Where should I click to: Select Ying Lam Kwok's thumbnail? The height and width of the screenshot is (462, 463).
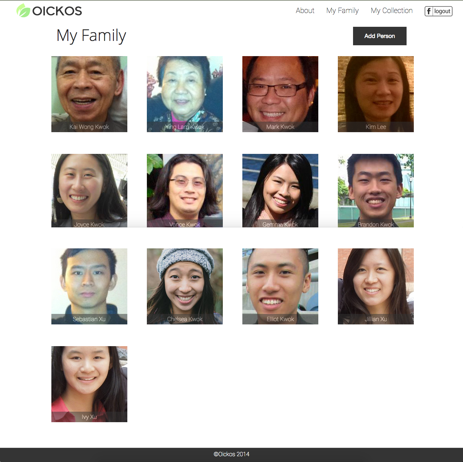point(185,94)
